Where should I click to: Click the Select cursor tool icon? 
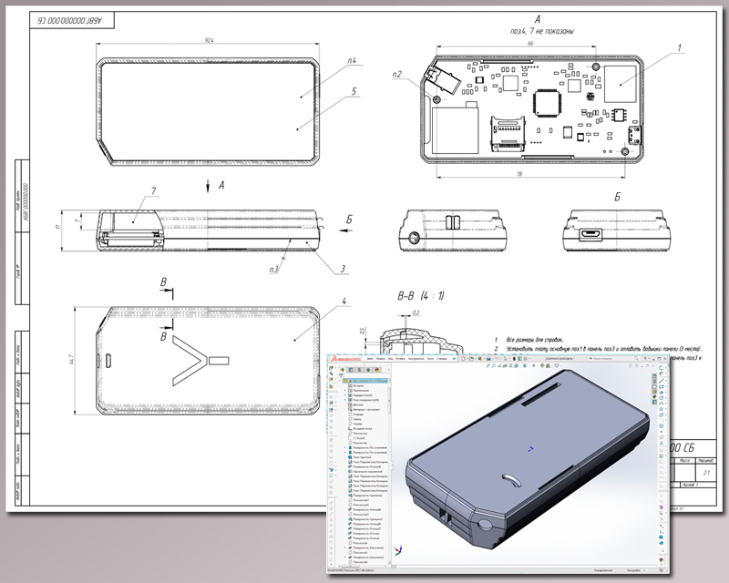click(x=506, y=358)
